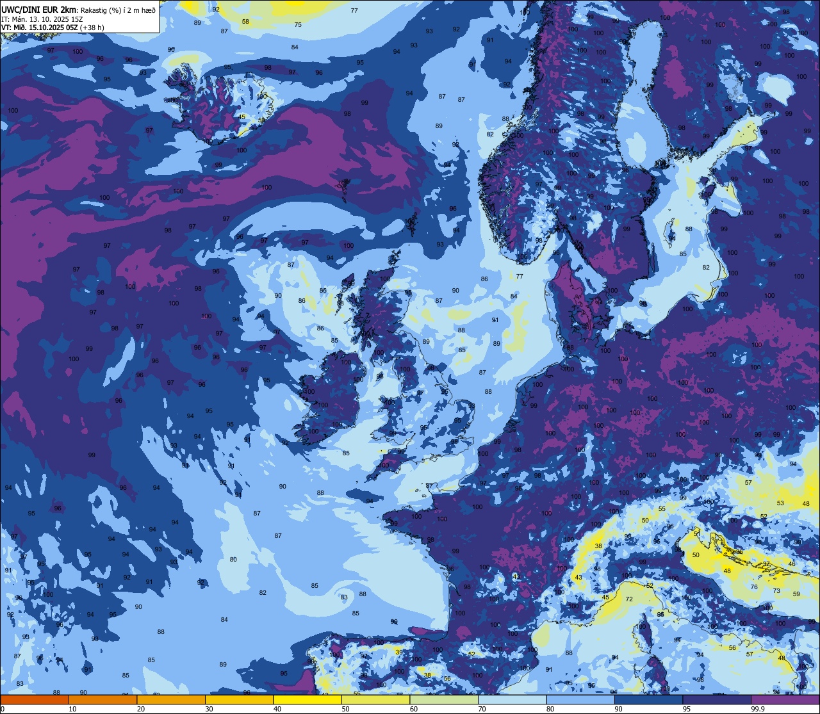Click the humidity value "72" on the map

pos(629,599)
